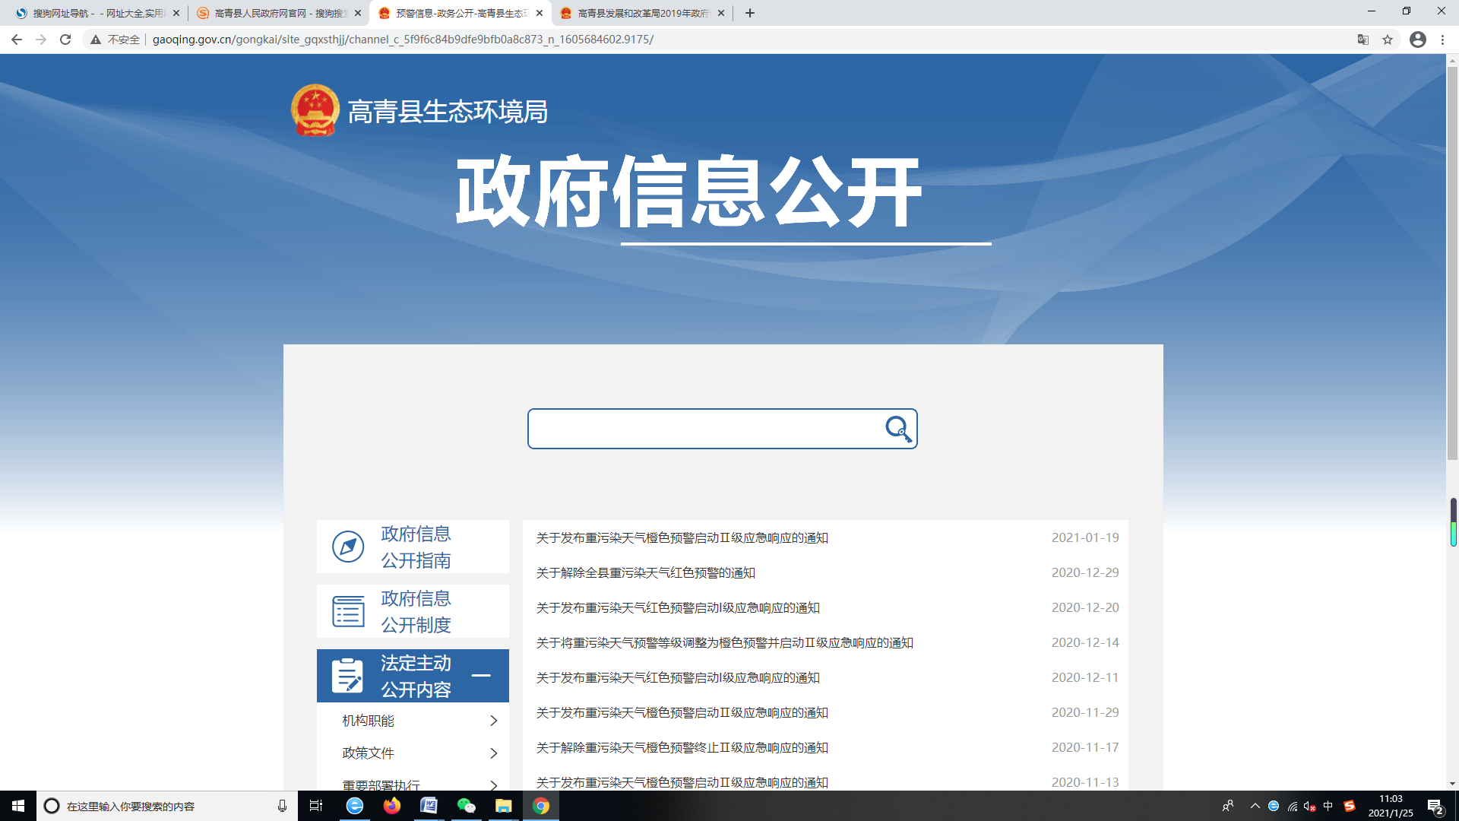The height and width of the screenshot is (821, 1459).
Task: Click the page vertical scrollbar thumb
Action: click(x=1452, y=262)
